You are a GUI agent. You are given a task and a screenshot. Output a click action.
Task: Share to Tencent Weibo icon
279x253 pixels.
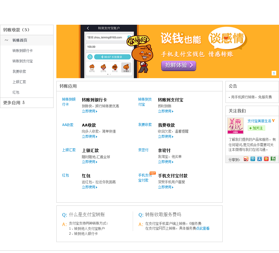pyautogui.click(x=253, y=159)
